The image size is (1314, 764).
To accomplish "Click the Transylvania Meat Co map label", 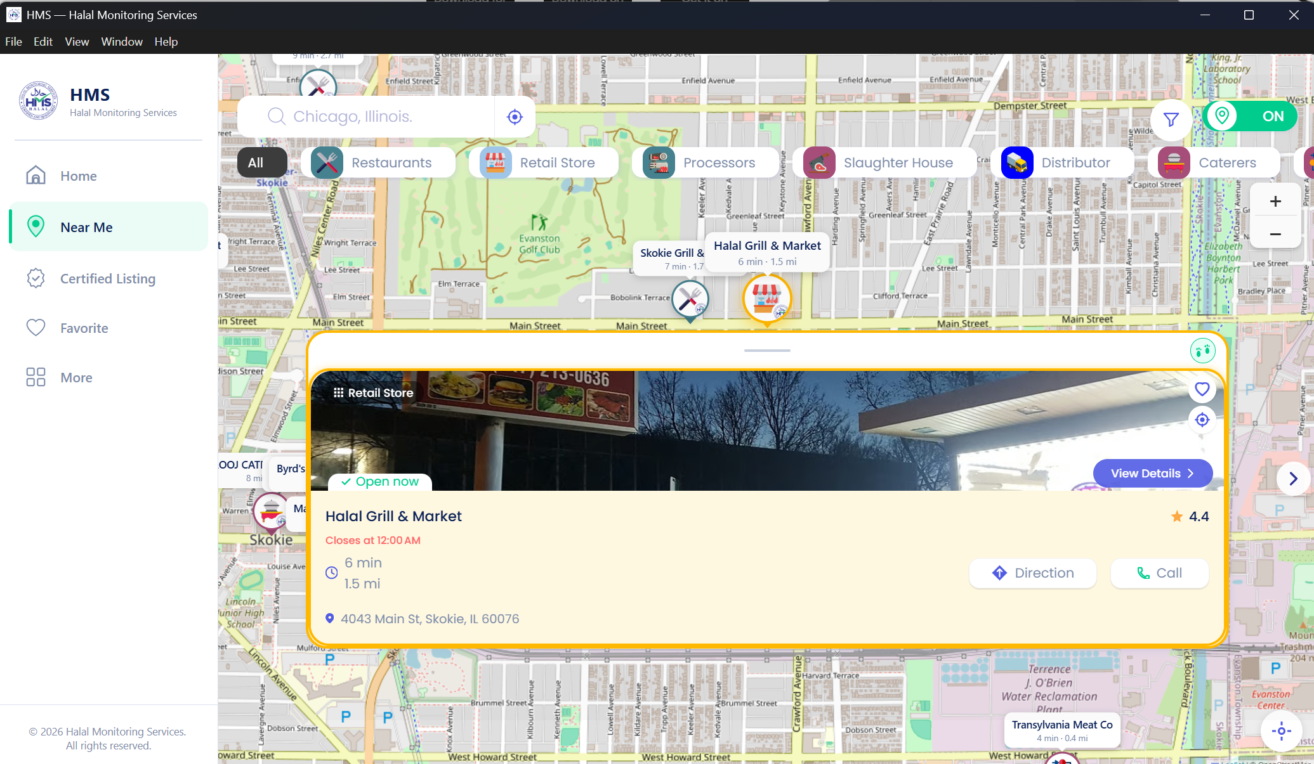I will pos(1062,730).
